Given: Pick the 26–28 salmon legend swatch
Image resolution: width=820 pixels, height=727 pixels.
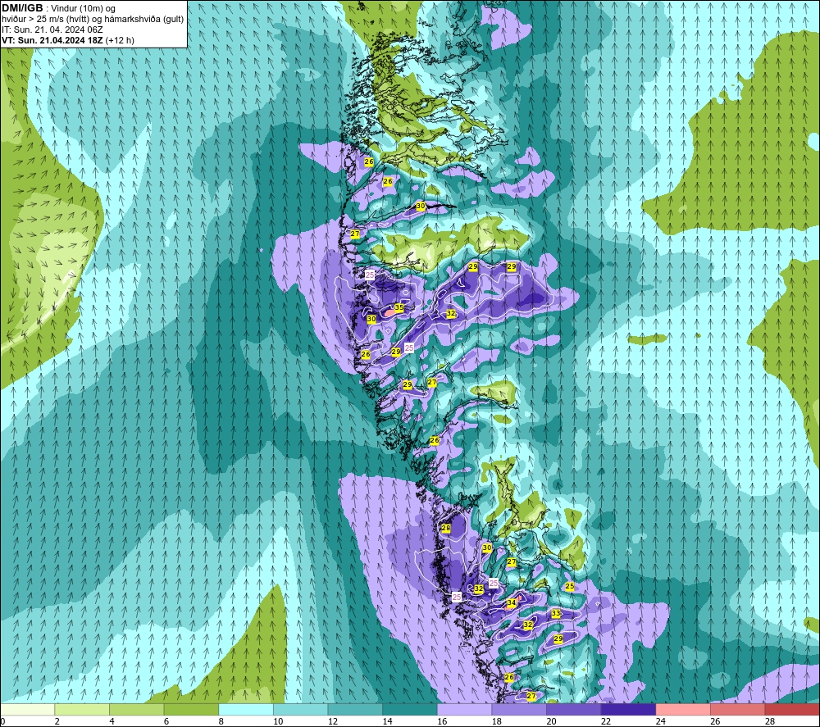Looking at the screenshot, I should (x=738, y=709).
